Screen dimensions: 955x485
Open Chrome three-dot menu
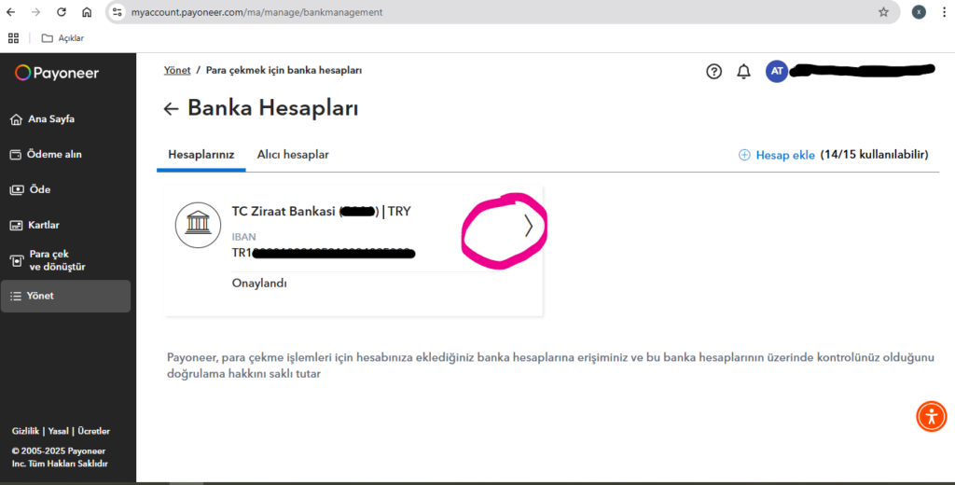pyautogui.click(x=944, y=12)
